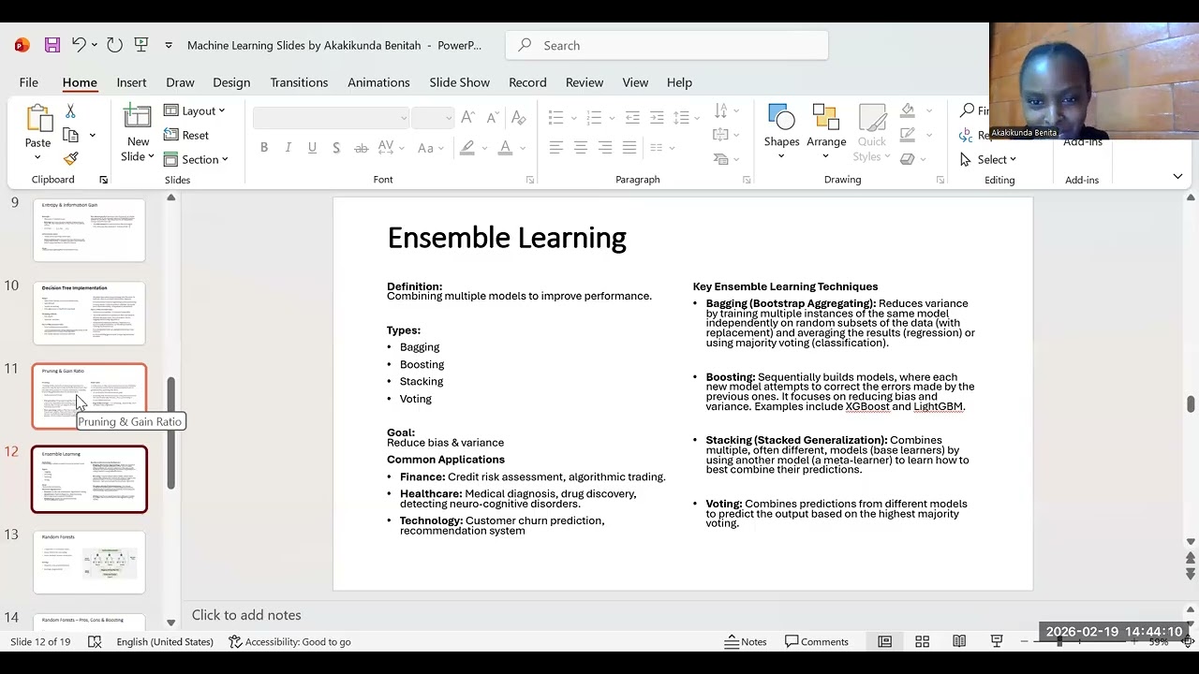The image size is (1199, 674).
Task: Open the Layout dropdown
Action: click(195, 110)
